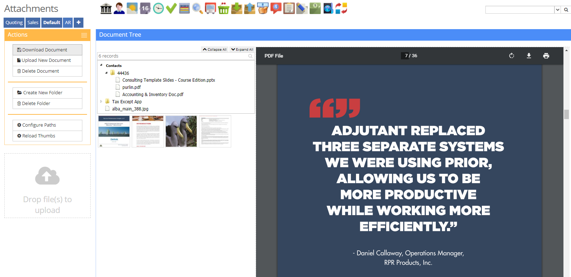The width and height of the screenshot is (571, 277).
Task: Rotate the PDF page clockwise
Action: tap(512, 56)
